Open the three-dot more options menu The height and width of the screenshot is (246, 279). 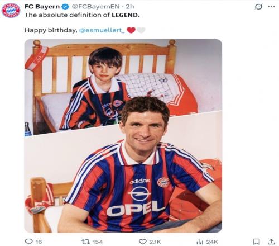[271, 7]
